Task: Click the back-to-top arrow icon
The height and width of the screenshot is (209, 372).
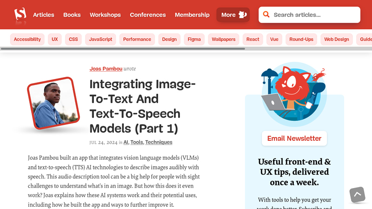Action: coord(357,195)
